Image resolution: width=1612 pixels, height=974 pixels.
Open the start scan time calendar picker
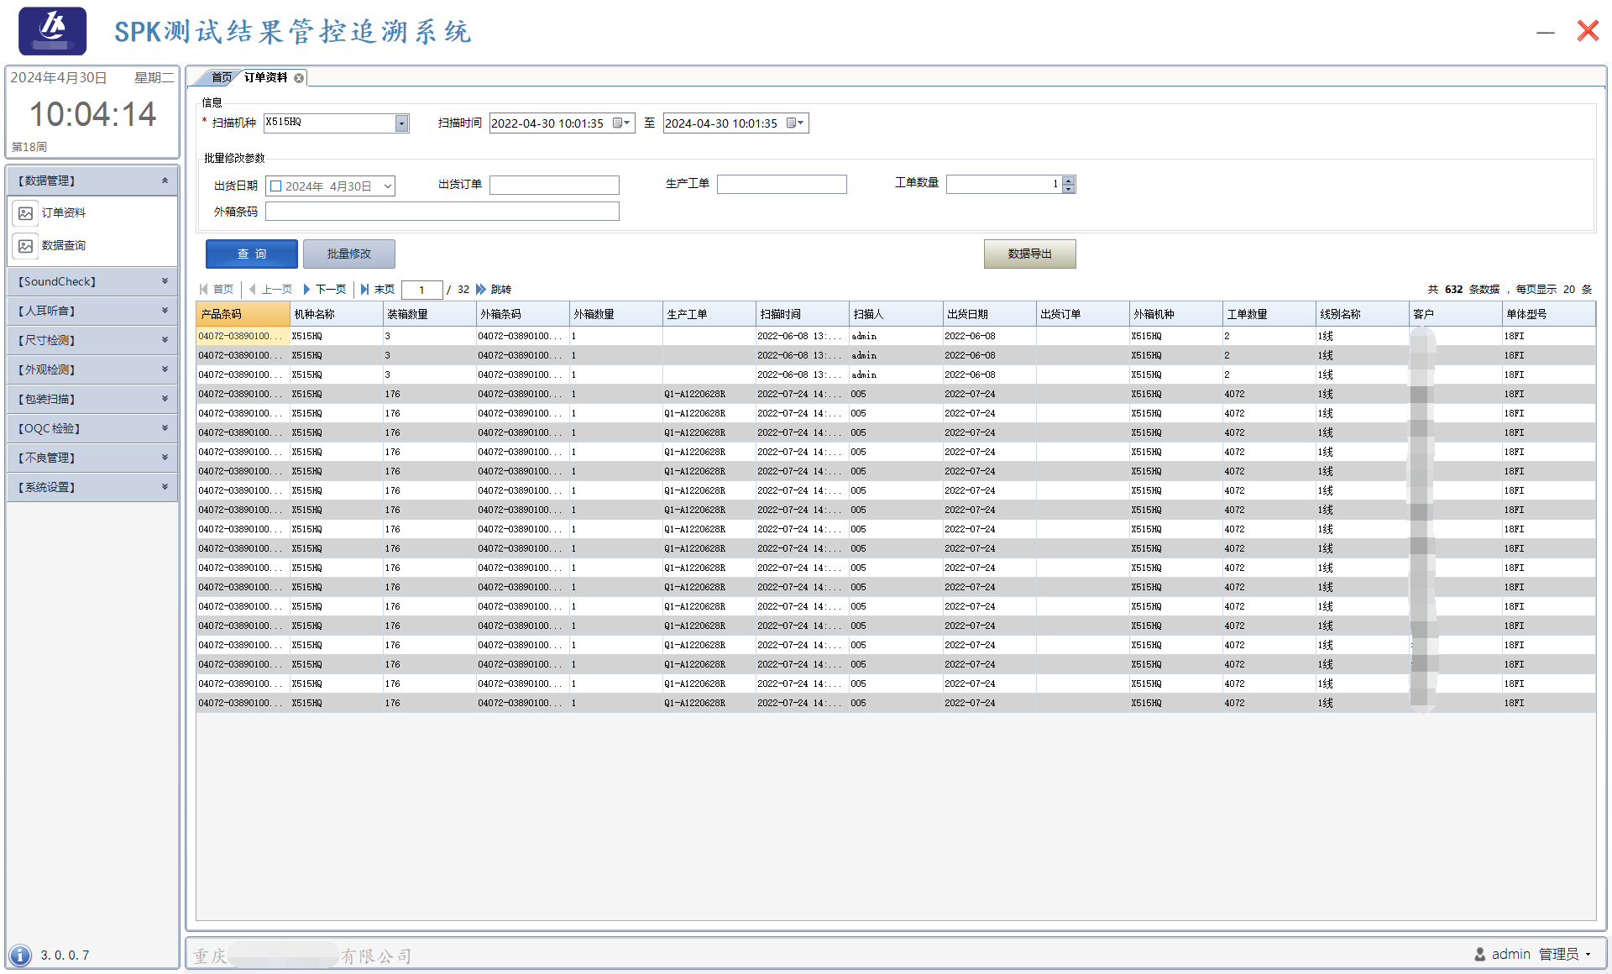click(621, 123)
